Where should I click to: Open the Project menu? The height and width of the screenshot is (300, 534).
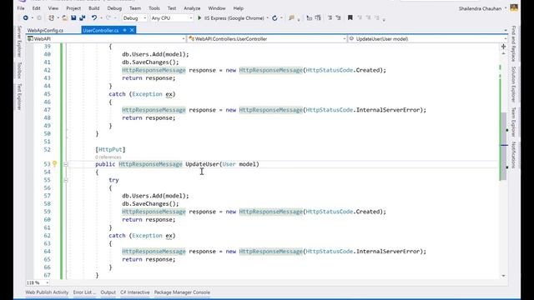point(73,8)
